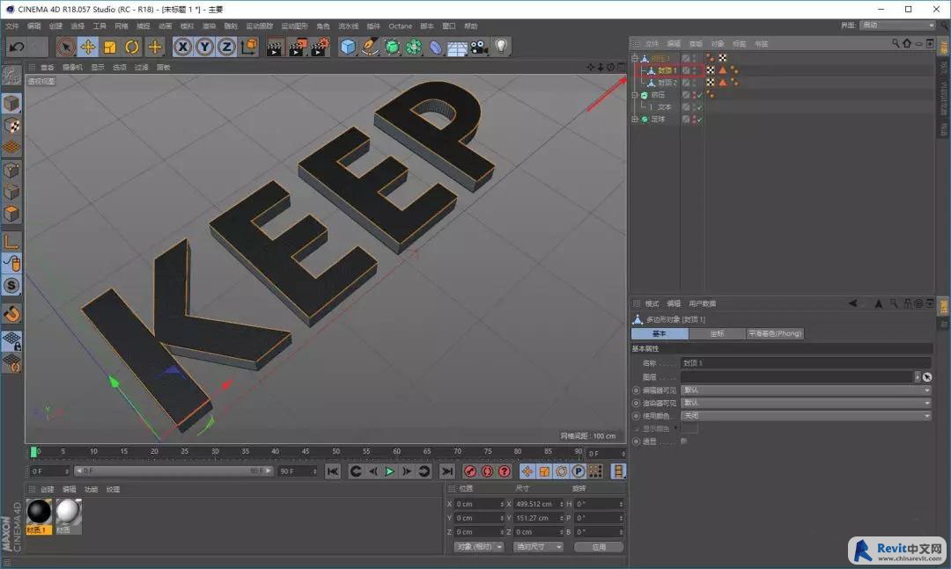Open the 用户数据 menu in attributes
Image resolution: width=951 pixels, height=569 pixels.
point(703,303)
